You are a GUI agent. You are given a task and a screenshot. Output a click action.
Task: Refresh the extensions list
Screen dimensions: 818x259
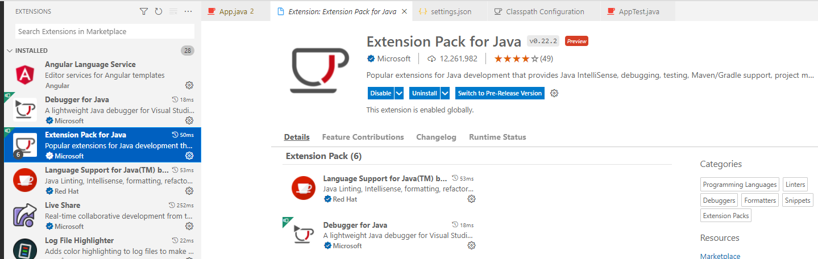[x=159, y=11]
